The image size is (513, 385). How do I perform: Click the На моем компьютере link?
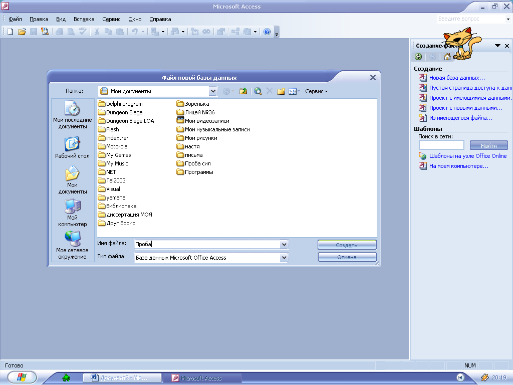click(x=459, y=166)
